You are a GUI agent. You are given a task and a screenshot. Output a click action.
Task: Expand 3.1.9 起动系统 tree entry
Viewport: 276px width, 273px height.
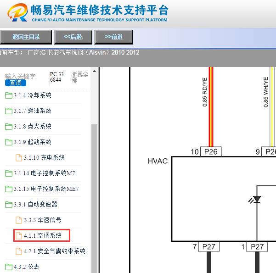click(33, 142)
